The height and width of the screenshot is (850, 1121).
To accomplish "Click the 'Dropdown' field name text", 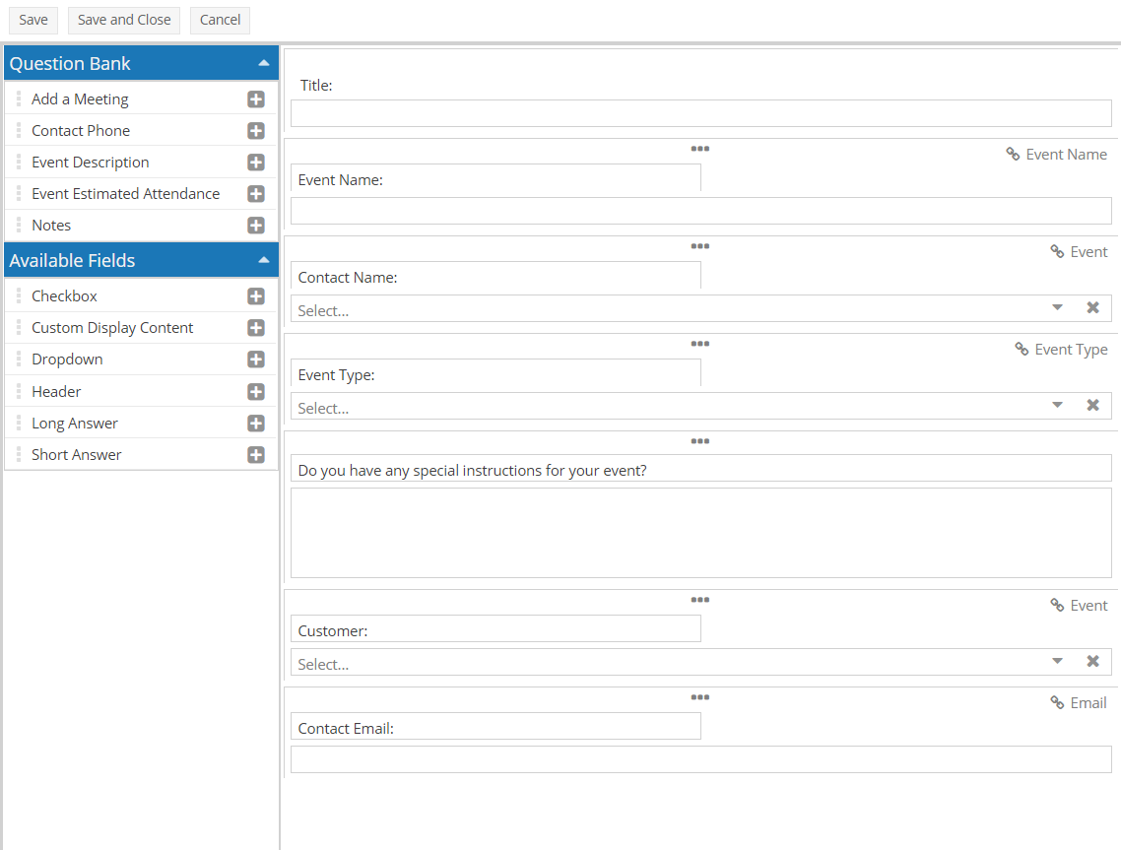I will [x=67, y=359].
